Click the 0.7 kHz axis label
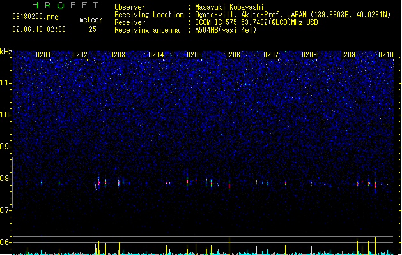Image resolution: width=402 pixels, height=255 pixels. point(6,210)
